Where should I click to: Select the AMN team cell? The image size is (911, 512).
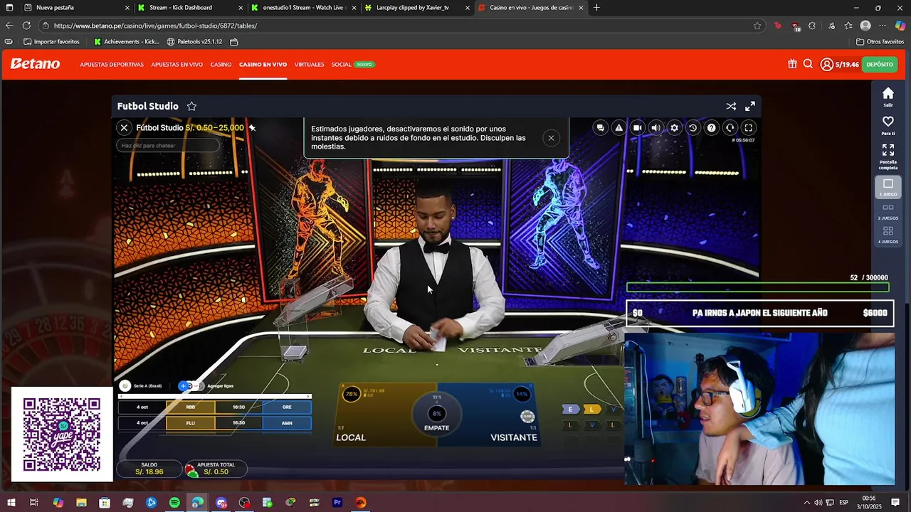[287, 423]
